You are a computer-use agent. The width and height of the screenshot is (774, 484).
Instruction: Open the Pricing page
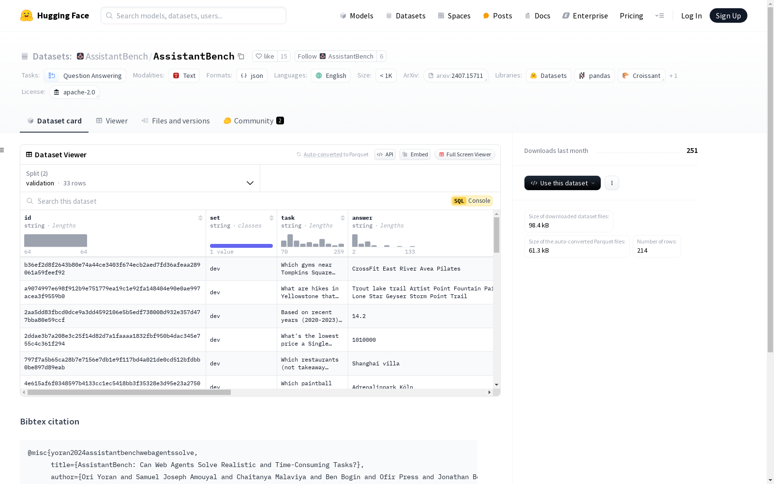(631, 15)
